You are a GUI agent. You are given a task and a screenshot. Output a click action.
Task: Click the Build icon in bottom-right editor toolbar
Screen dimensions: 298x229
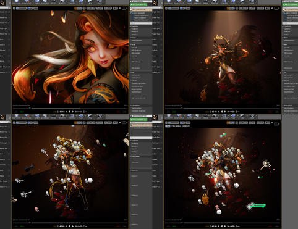pyautogui.click(x=233, y=116)
